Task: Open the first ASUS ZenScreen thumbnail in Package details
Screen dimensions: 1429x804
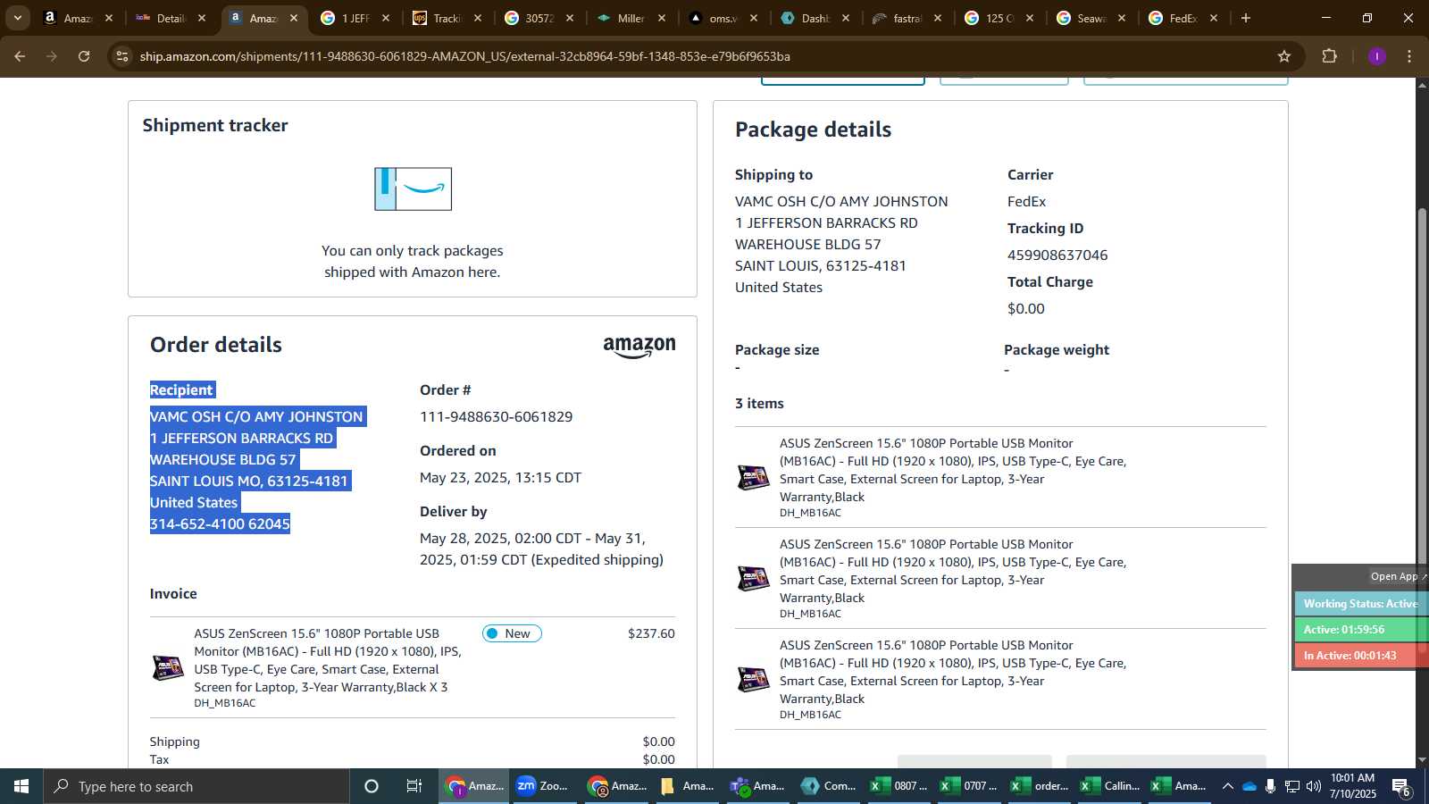Action: [x=753, y=477]
